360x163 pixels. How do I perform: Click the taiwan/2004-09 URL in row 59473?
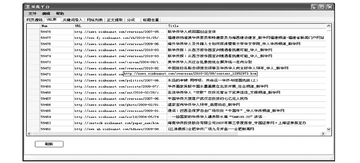(120, 62)
